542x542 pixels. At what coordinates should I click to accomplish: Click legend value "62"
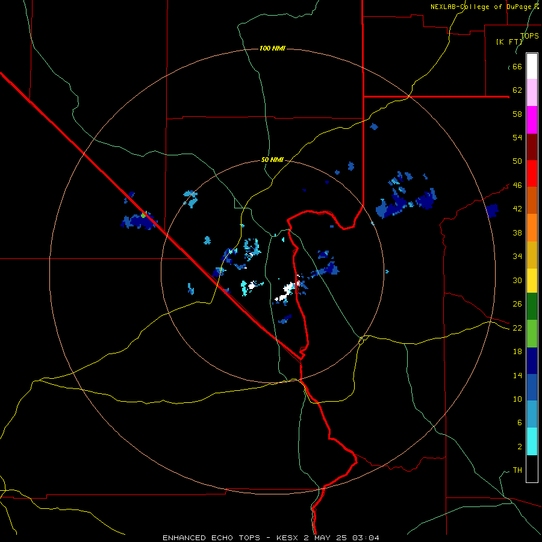click(x=517, y=90)
